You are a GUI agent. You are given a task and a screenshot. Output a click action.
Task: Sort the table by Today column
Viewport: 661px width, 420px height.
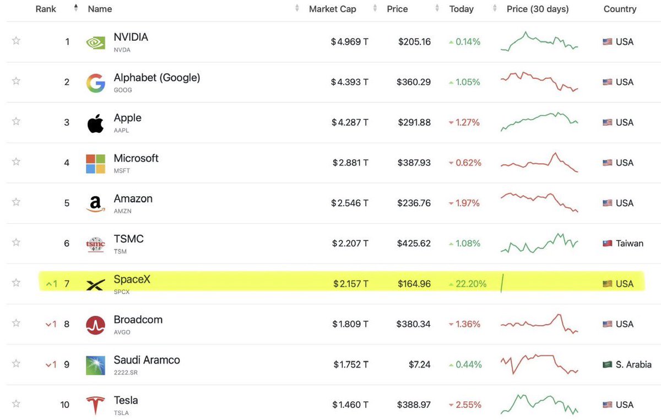[x=461, y=9]
